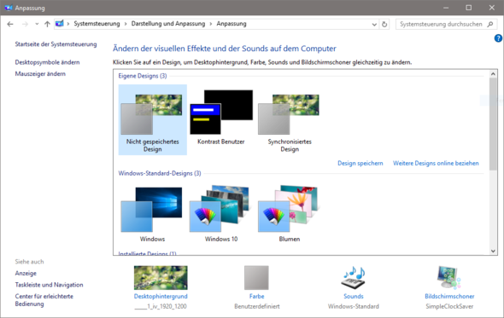Image resolution: width=504 pixels, height=318 pixels.
Task: Click the search magnifier icon
Action: (490, 24)
